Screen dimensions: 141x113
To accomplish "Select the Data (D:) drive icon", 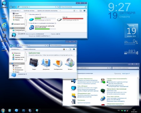I will tap(60, 19).
